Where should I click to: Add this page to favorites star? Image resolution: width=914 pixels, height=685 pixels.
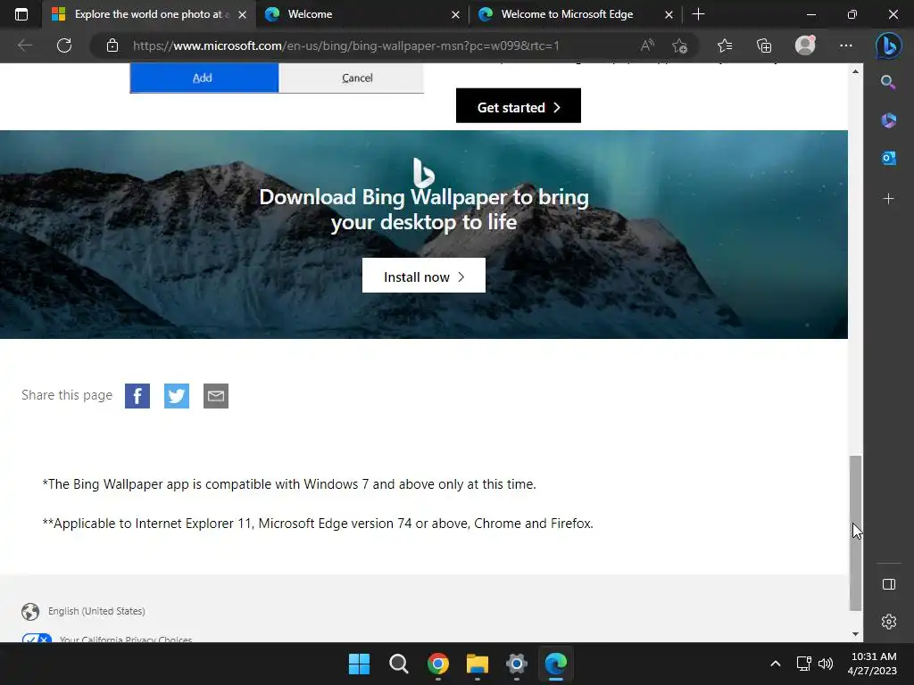679,45
